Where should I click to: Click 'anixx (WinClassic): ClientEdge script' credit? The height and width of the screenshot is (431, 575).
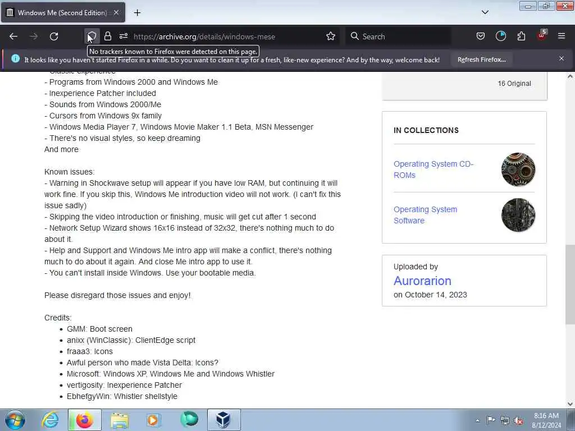pyautogui.click(x=131, y=341)
